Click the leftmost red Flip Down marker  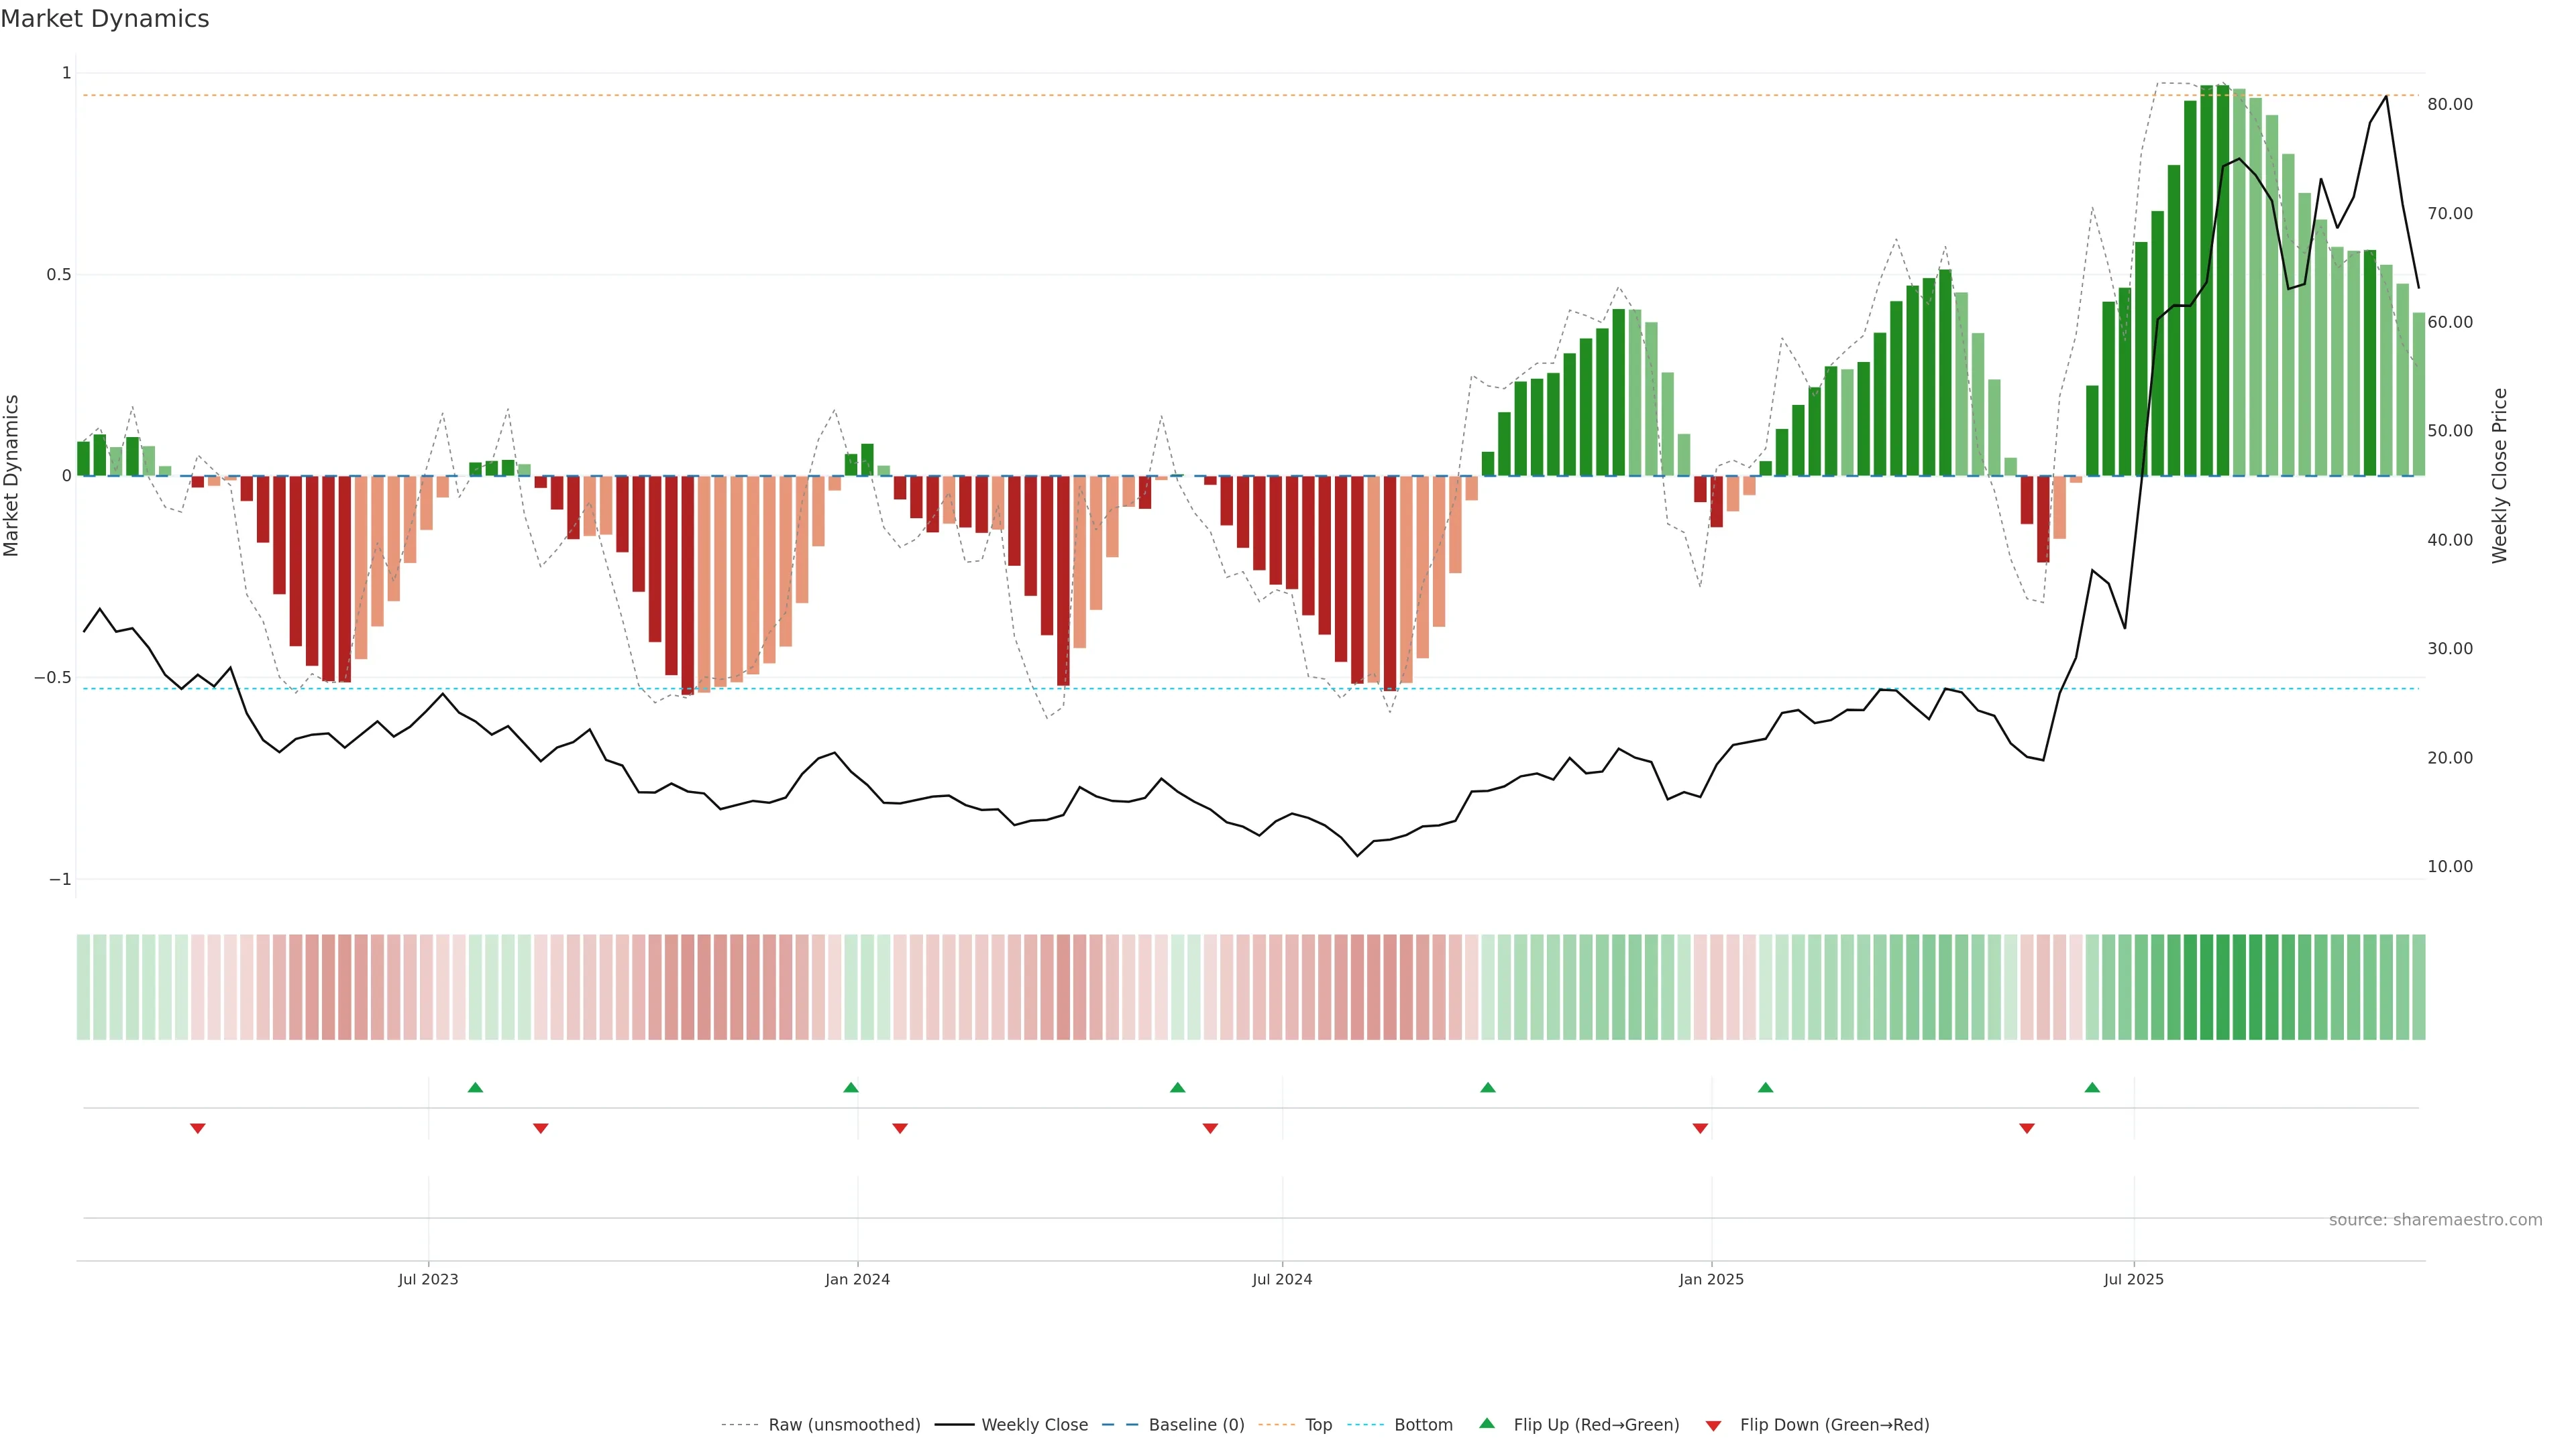(x=198, y=1128)
